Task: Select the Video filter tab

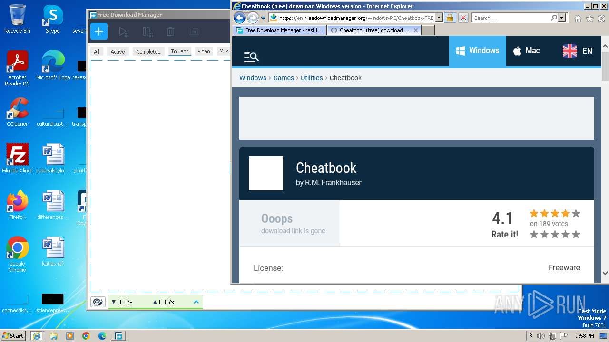Action: pyautogui.click(x=204, y=51)
